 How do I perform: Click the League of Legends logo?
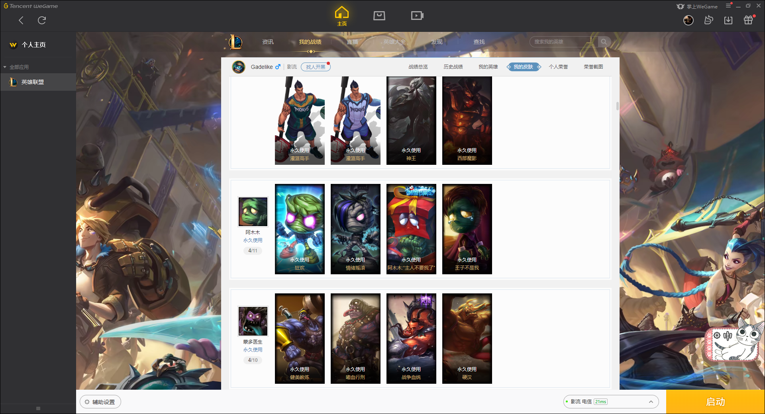click(x=235, y=42)
